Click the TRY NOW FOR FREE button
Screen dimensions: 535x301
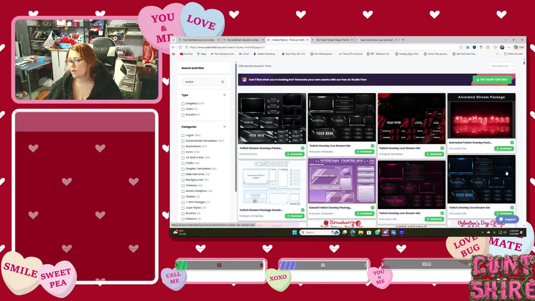pos(492,79)
